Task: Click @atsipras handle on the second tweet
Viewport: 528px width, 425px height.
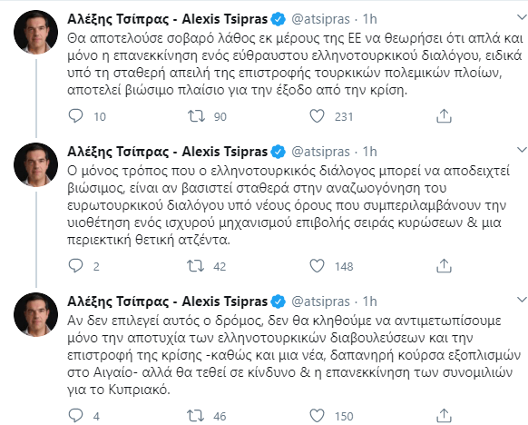Action: 320,152
